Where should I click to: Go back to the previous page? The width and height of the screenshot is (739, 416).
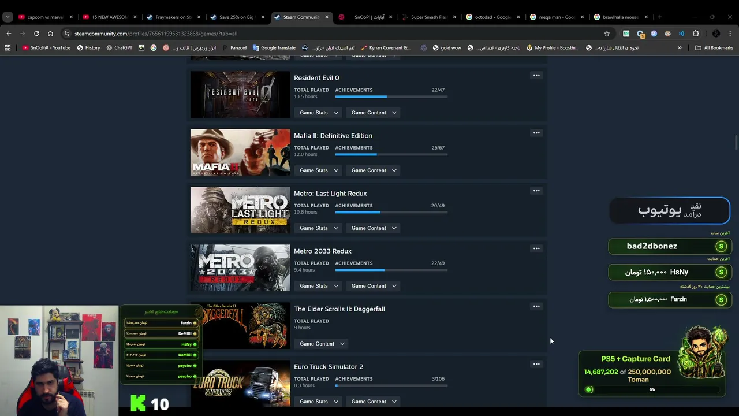tap(9, 34)
